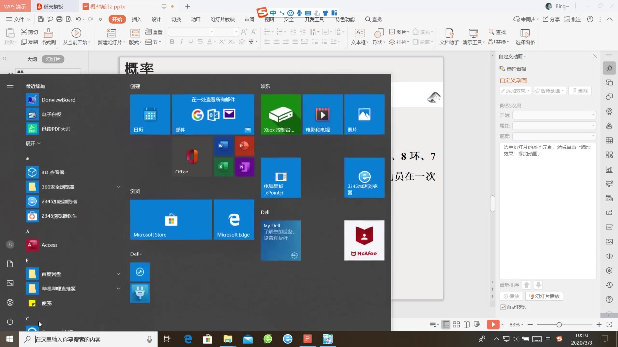Open Microsoft Store tile
The image size is (618, 347).
pos(171,219)
